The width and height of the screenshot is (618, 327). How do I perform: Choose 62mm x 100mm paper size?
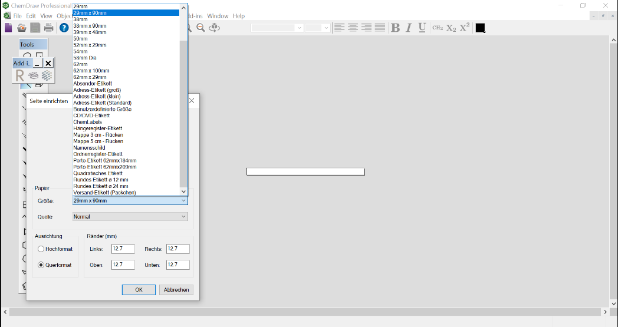pos(126,71)
